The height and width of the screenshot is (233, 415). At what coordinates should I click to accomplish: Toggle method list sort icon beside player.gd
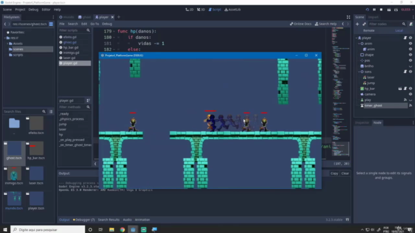[88, 100]
